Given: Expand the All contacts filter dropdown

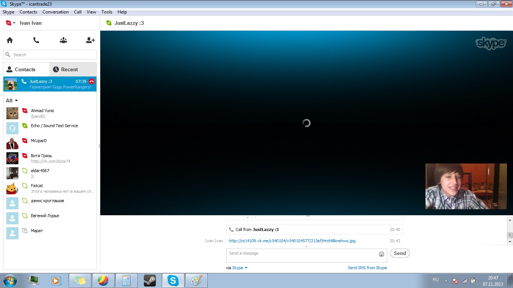Looking at the screenshot, I should pos(12,100).
